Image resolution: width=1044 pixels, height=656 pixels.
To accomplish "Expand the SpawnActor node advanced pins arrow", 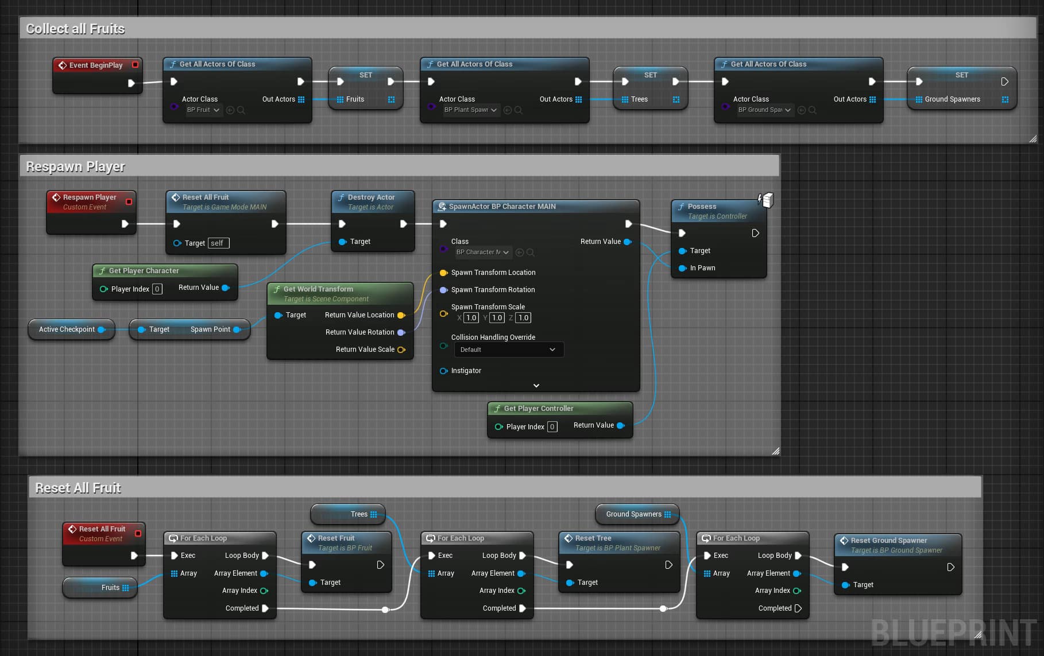I will pyautogui.click(x=536, y=386).
